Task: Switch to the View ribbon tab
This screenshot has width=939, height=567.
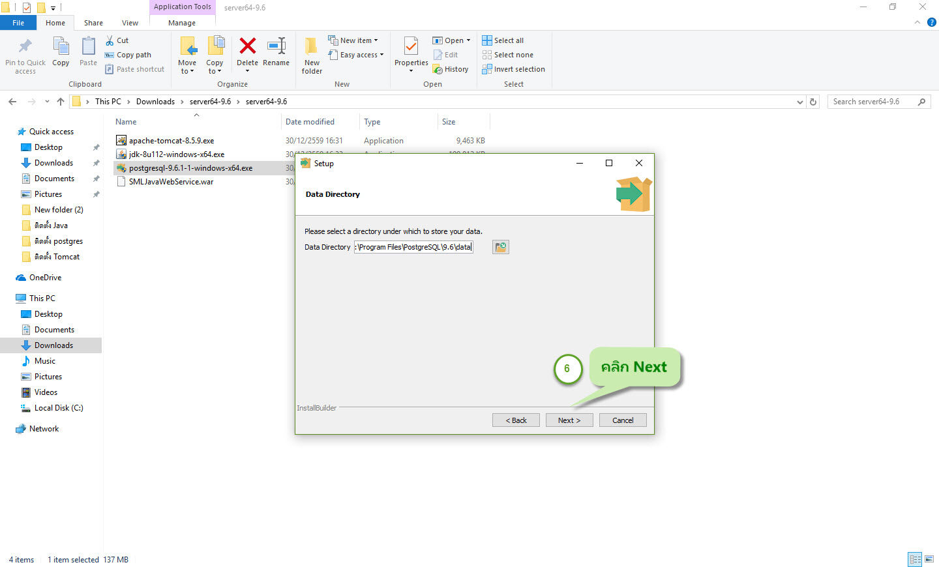Action: click(x=129, y=22)
